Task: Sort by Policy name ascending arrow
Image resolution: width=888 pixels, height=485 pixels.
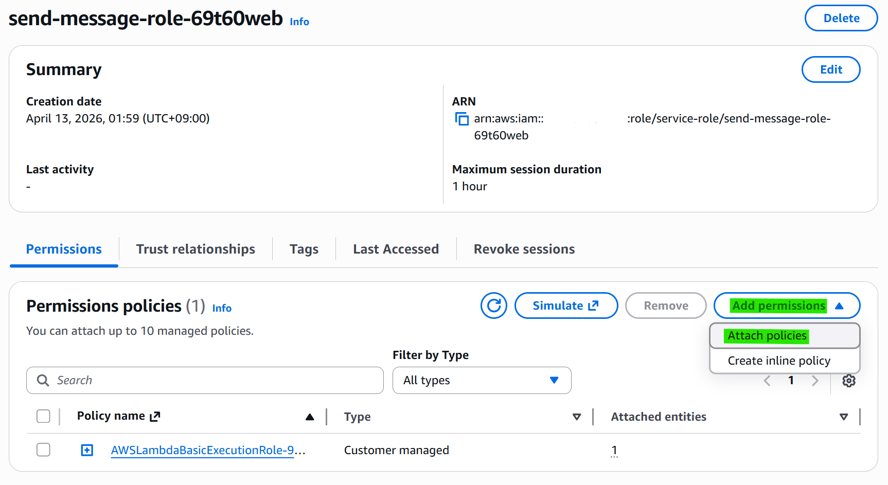Action: coord(310,417)
